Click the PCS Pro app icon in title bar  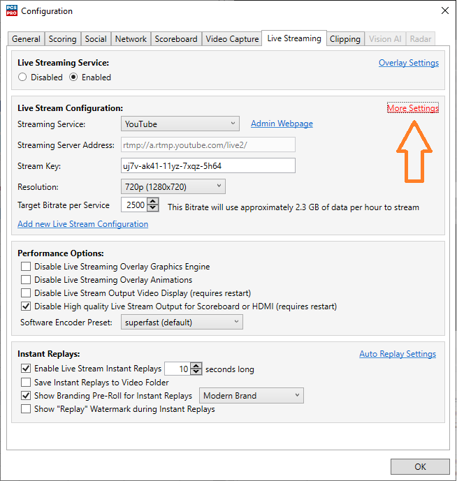[11, 10]
